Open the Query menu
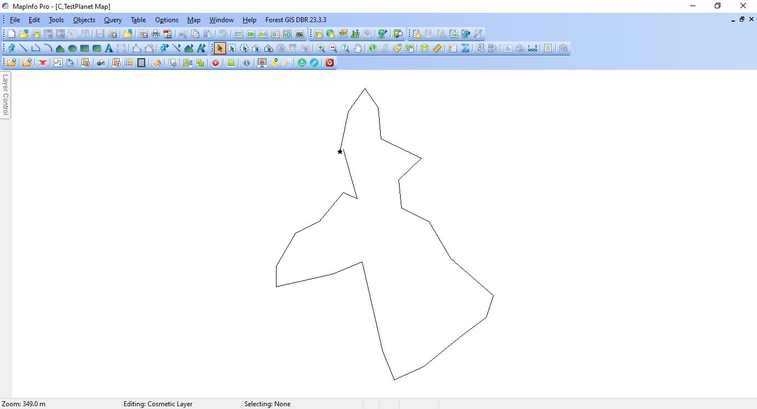Screen dimensions: 757x409 tap(112, 20)
